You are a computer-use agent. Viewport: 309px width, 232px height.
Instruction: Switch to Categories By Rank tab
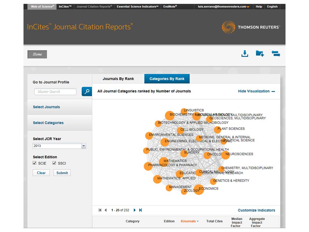(x=167, y=79)
